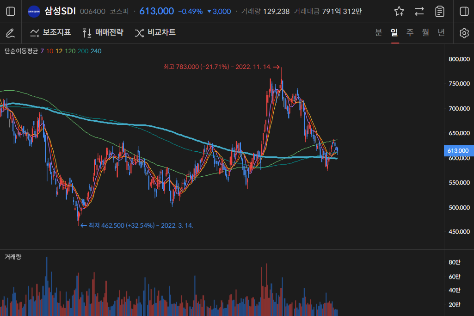
Task: Click 550,000 on the price axis
Action: coord(459,183)
